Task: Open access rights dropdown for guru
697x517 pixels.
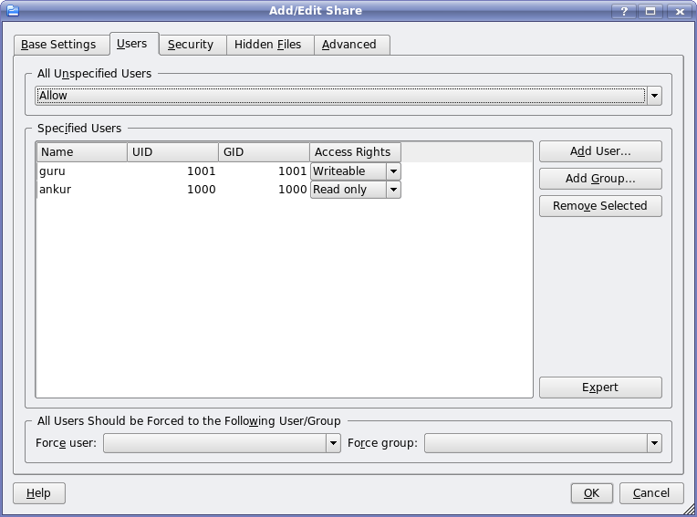Action: click(392, 171)
